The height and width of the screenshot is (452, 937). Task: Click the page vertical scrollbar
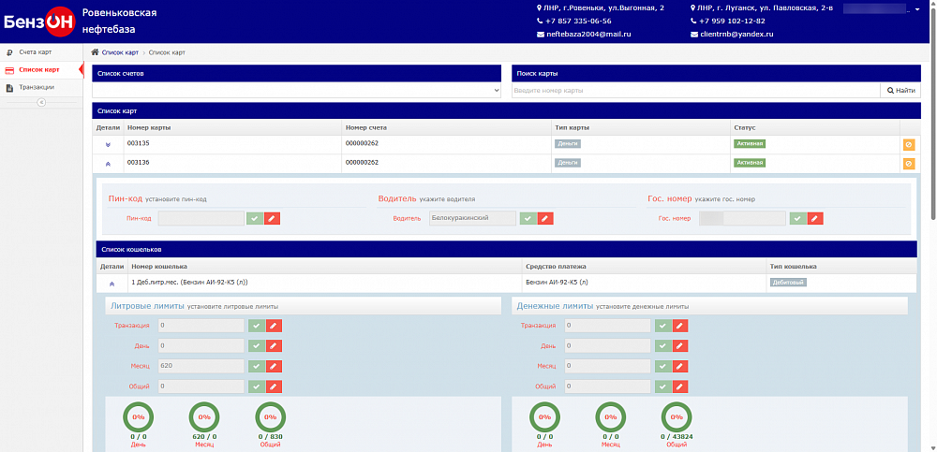coord(932,113)
